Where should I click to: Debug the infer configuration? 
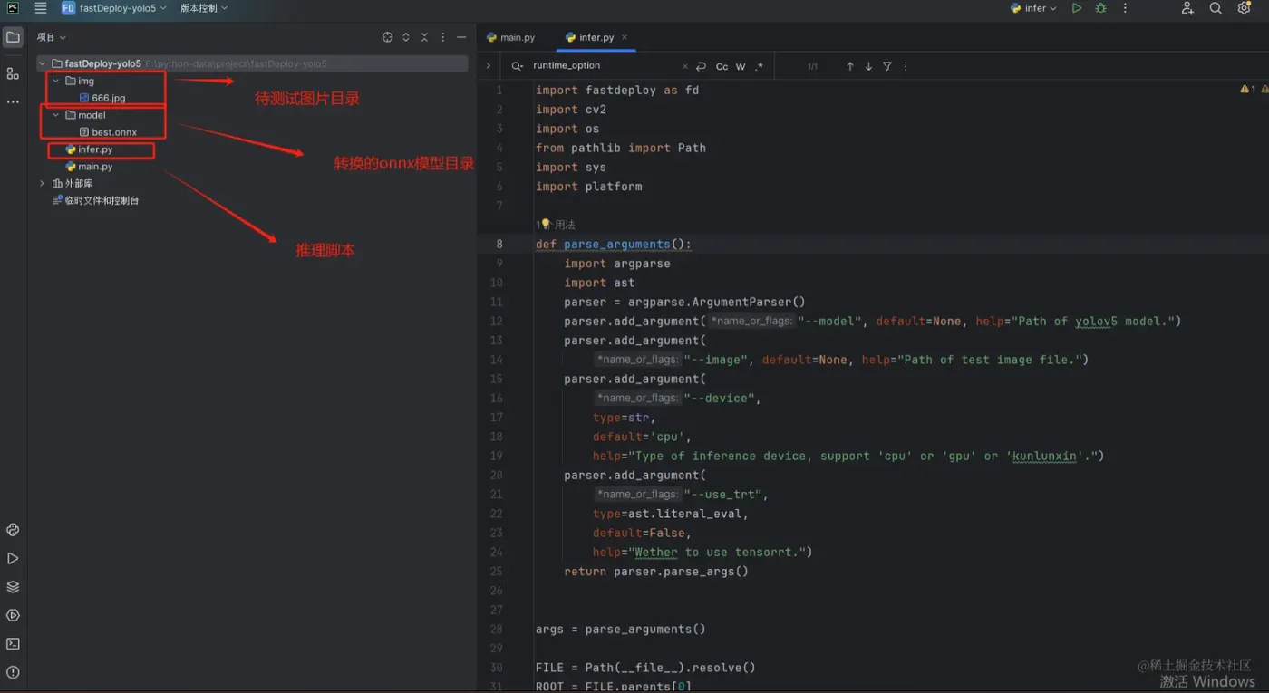pos(1100,8)
